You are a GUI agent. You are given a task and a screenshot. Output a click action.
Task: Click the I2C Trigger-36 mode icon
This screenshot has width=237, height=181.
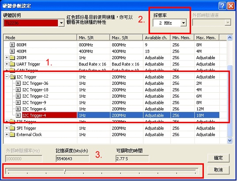[18, 83]
